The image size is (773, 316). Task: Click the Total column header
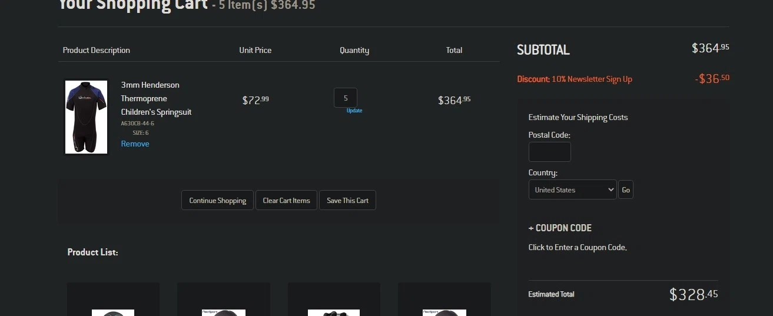click(x=454, y=50)
